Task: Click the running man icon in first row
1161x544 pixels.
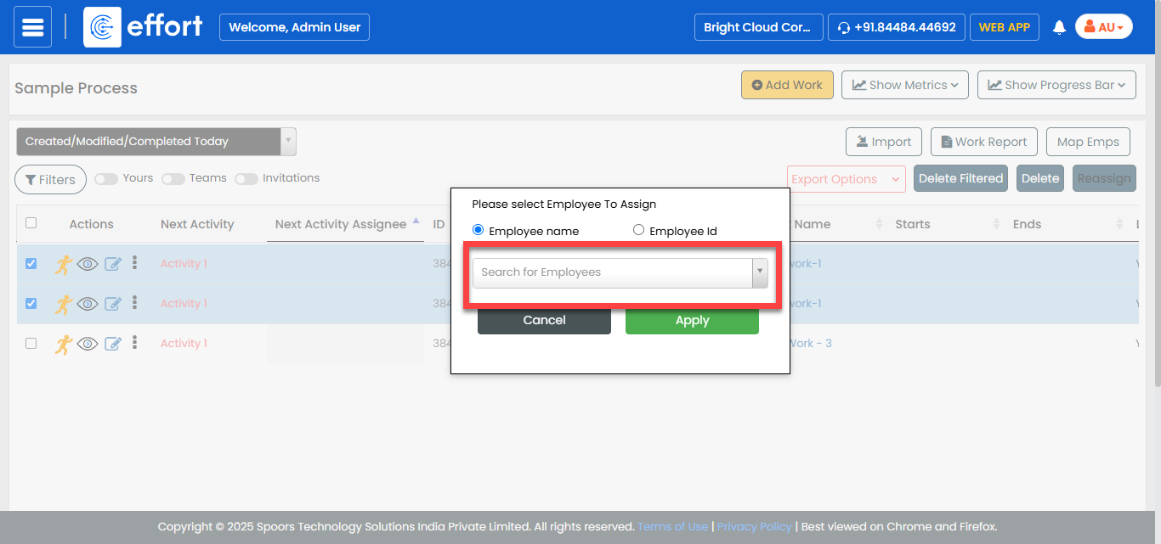Action: pos(64,264)
